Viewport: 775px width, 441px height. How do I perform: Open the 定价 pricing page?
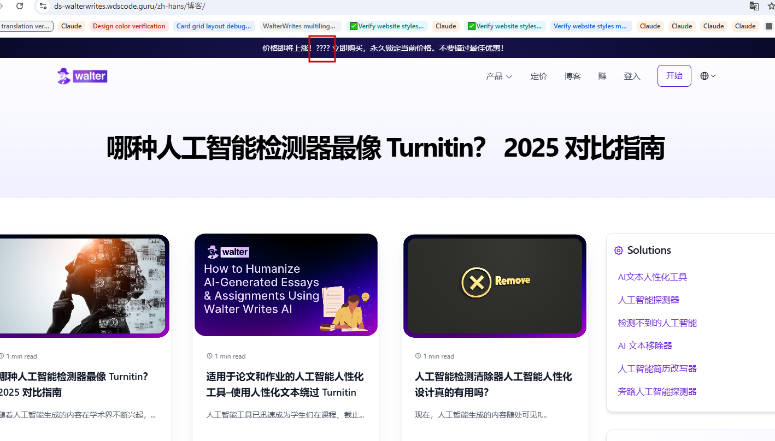[538, 76]
